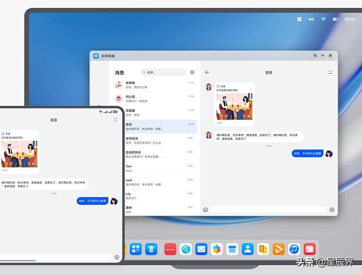This screenshot has width=362, height=275.
Task: Open the red Books app in dock
Action: pyautogui.click(x=309, y=249)
